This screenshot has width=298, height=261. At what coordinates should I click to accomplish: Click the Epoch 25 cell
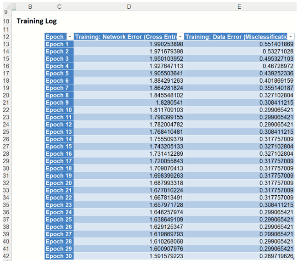click(x=59, y=220)
